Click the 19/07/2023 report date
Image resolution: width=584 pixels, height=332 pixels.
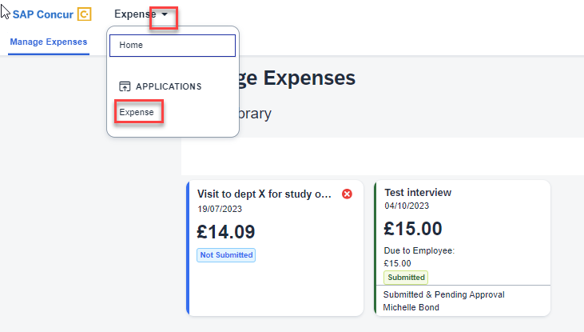pos(220,209)
